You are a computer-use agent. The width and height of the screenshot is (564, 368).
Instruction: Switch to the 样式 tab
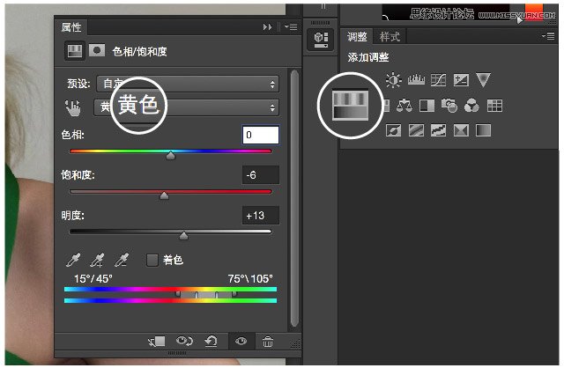pyautogui.click(x=390, y=36)
